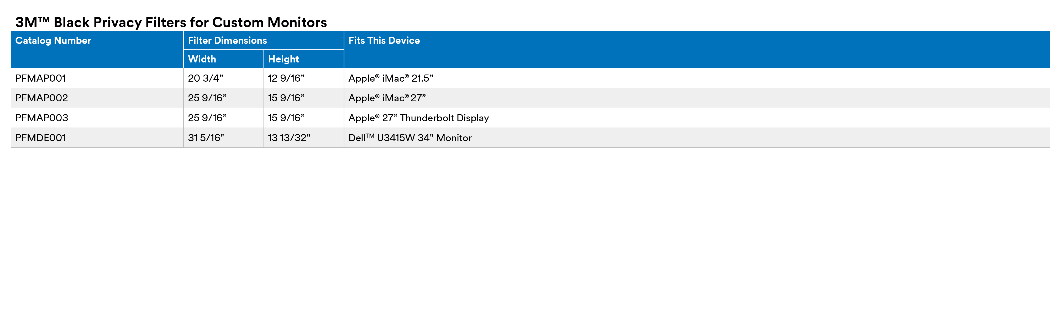
Task: Click the 13 13/32" height cell
Action: click(289, 138)
